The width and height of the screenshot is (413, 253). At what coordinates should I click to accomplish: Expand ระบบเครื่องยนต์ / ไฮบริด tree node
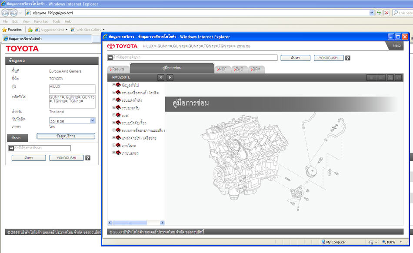point(114,93)
